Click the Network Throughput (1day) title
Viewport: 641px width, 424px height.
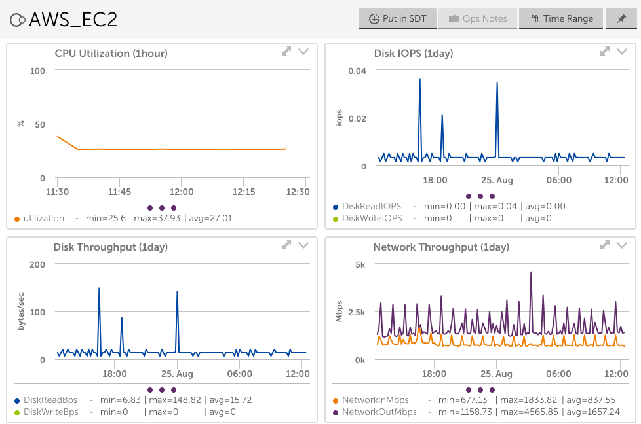point(442,247)
